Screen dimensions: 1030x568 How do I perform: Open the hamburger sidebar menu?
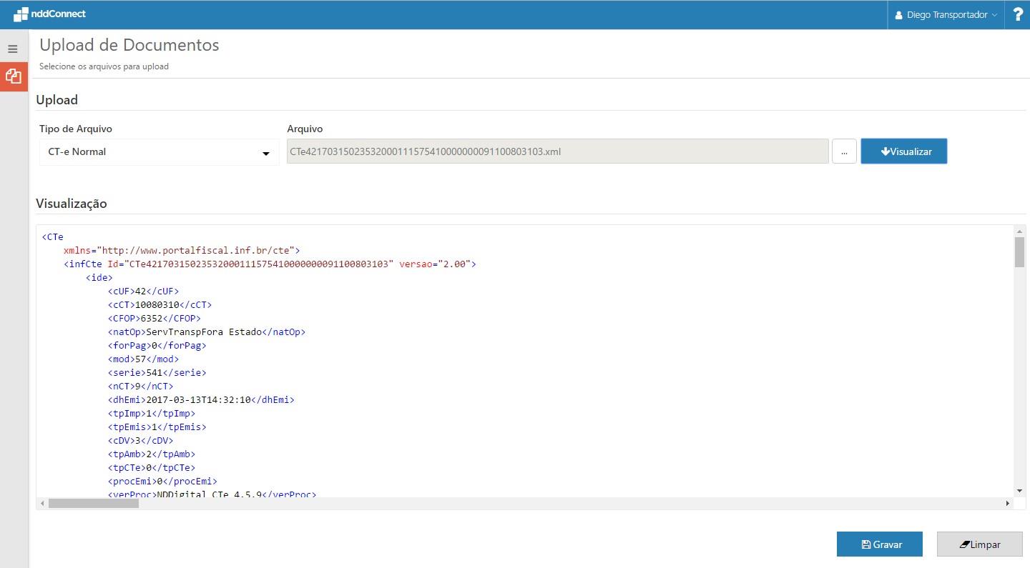[12, 49]
